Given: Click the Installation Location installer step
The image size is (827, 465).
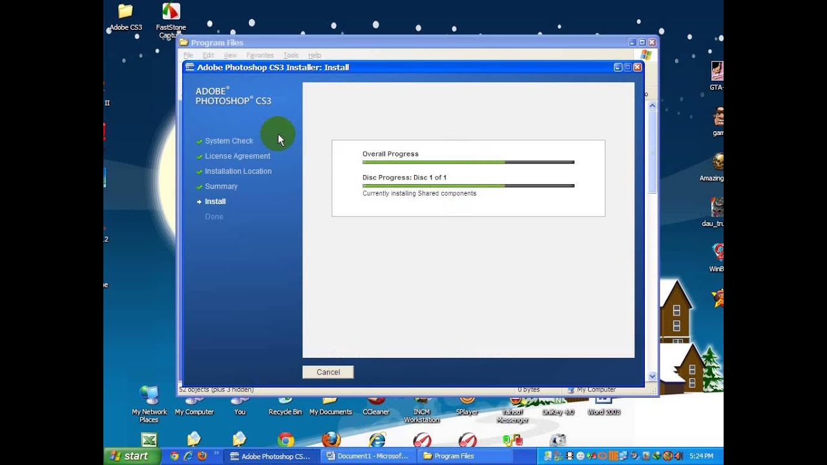Looking at the screenshot, I should [238, 171].
